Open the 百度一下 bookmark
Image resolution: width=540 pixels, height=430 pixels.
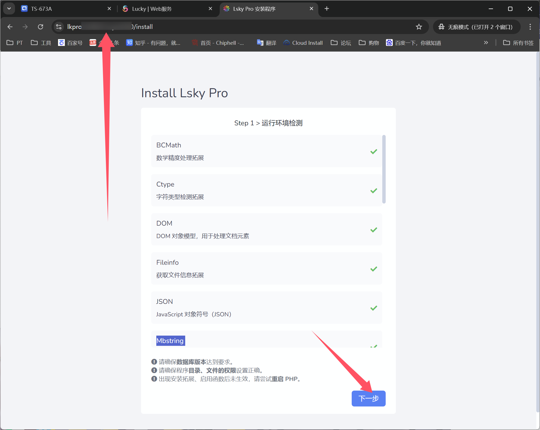click(413, 43)
